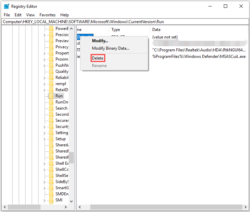Choose Delete from the context menu

click(98, 58)
